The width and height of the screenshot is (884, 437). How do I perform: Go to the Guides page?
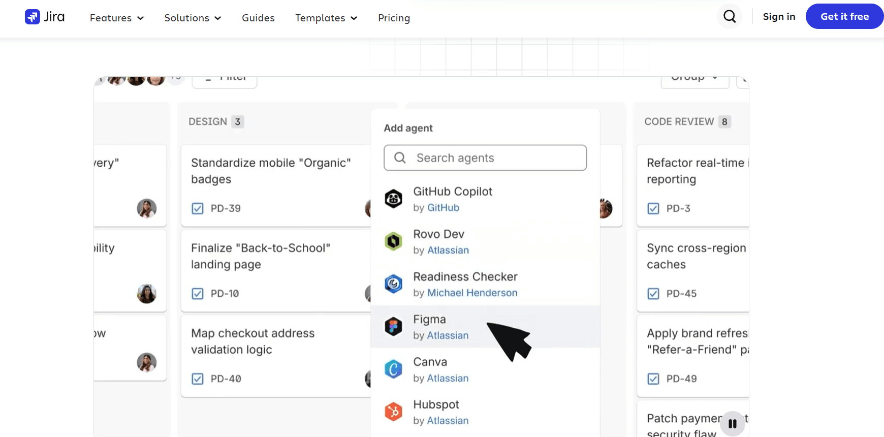coord(258,18)
